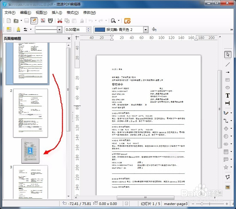Viewport: 236px width, 209px height.
Task: Close the 页面缩略图 panel
Action: point(69,38)
